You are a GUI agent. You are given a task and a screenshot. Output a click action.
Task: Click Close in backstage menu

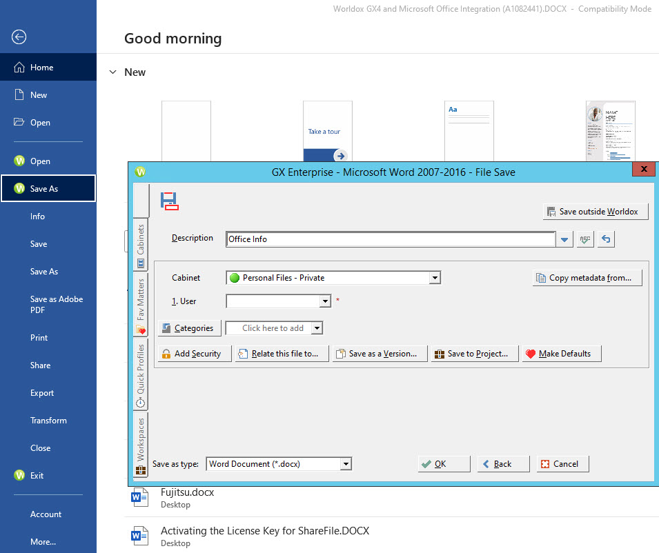[x=48, y=448]
